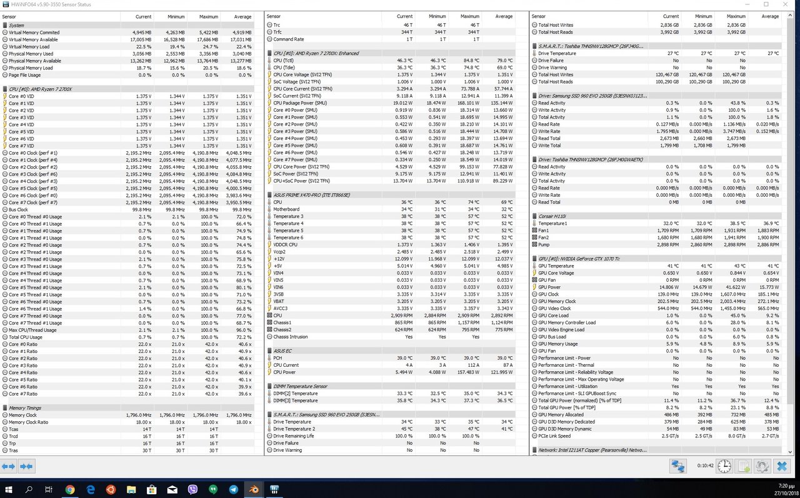Image resolution: width=800 pixels, height=498 pixels.
Task: Reset min/max values with clock icon
Action: (x=724, y=466)
